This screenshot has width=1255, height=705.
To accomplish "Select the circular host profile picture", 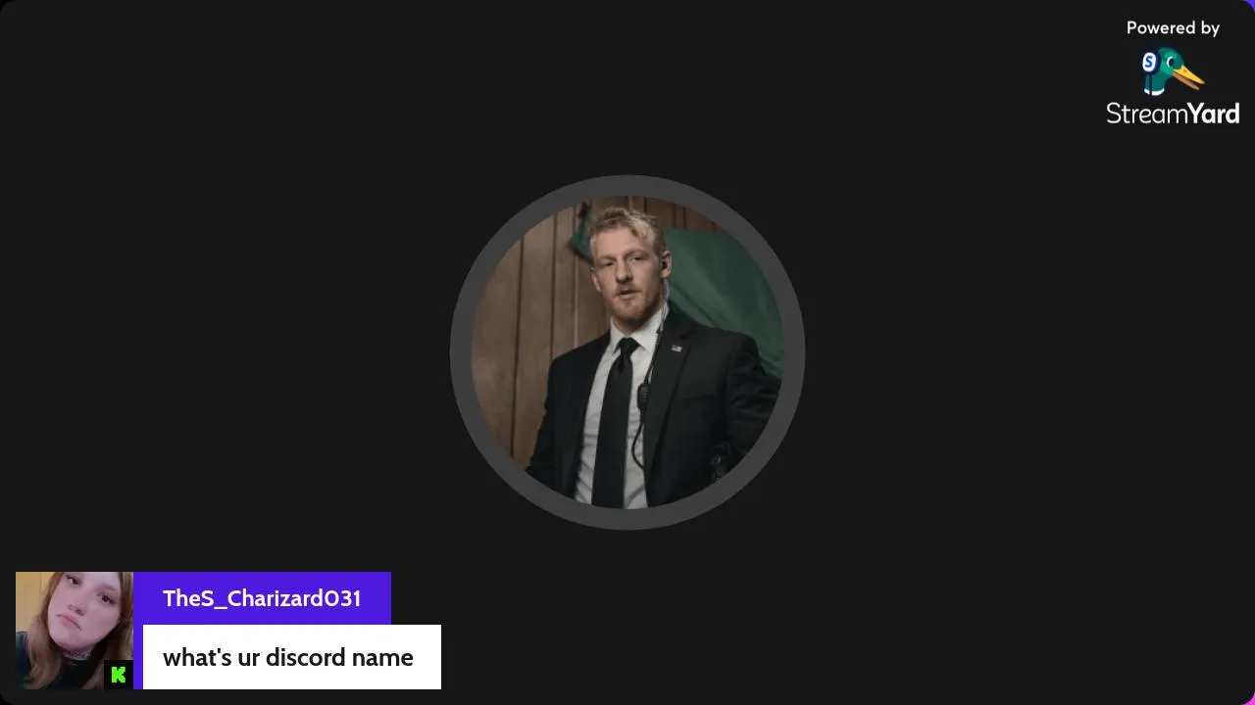I will point(627,352).
